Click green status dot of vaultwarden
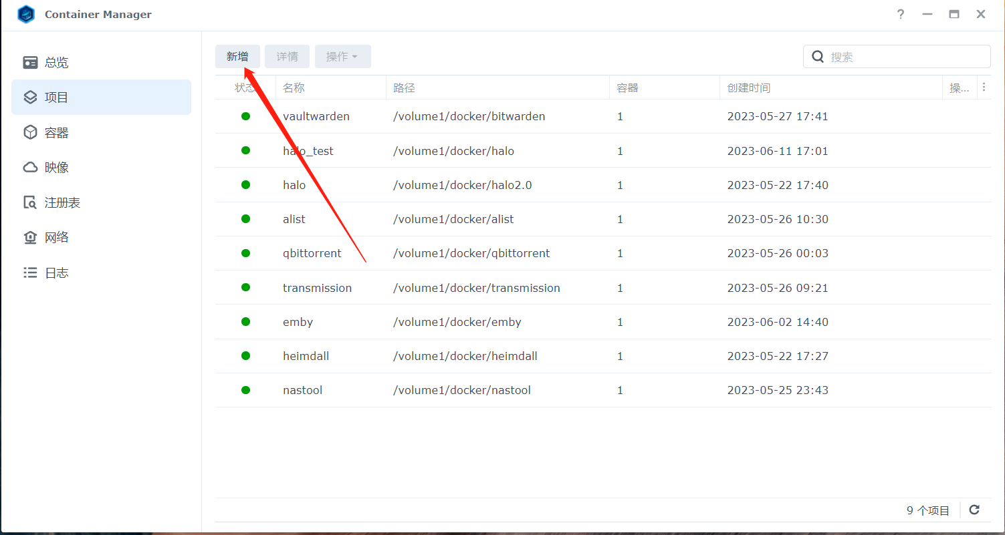This screenshot has width=1005, height=535. click(245, 116)
